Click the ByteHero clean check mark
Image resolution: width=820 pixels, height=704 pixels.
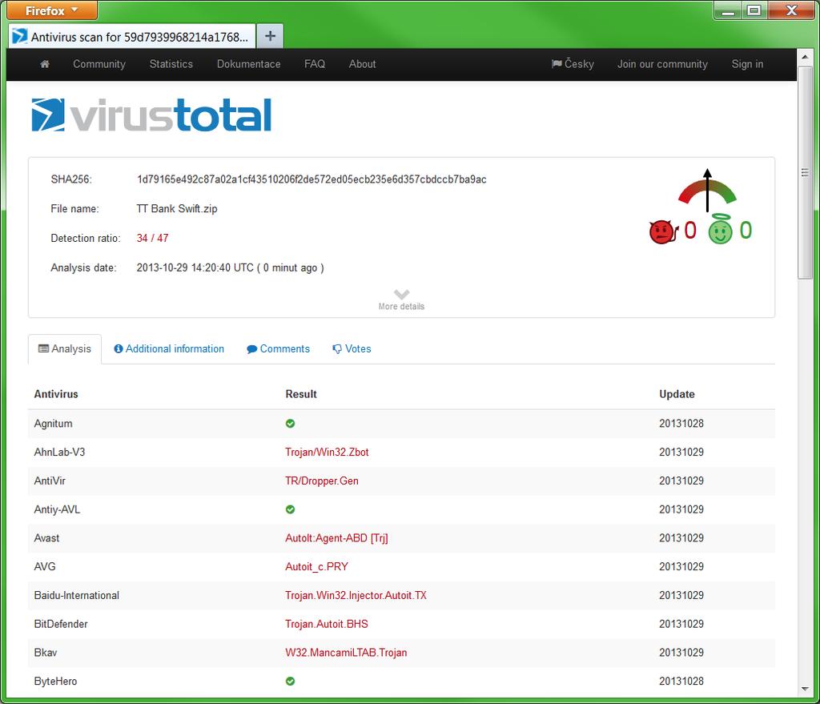click(x=290, y=681)
